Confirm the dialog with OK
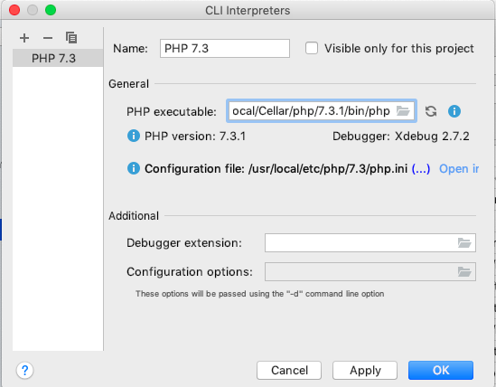This screenshot has height=387, width=496. 441,370
